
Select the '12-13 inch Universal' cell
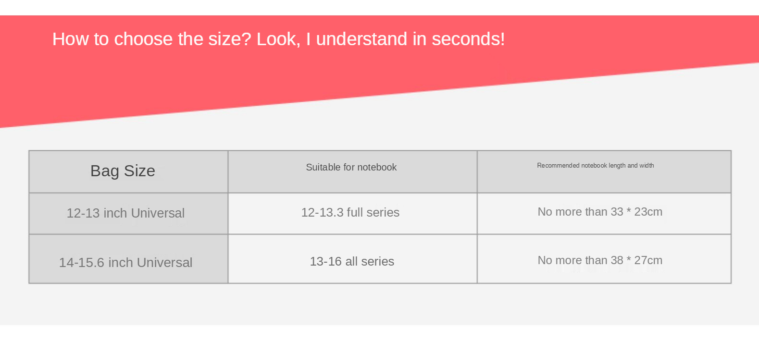point(128,213)
